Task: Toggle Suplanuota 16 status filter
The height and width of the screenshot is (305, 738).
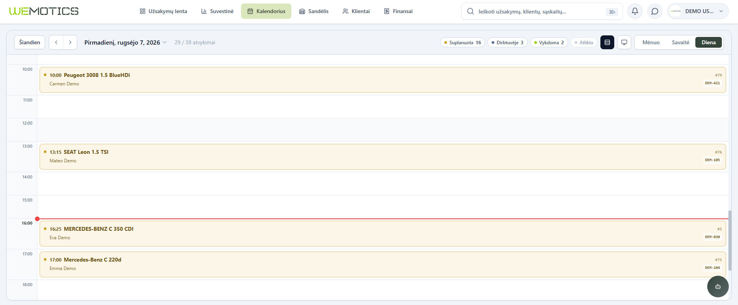Action: 462,43
